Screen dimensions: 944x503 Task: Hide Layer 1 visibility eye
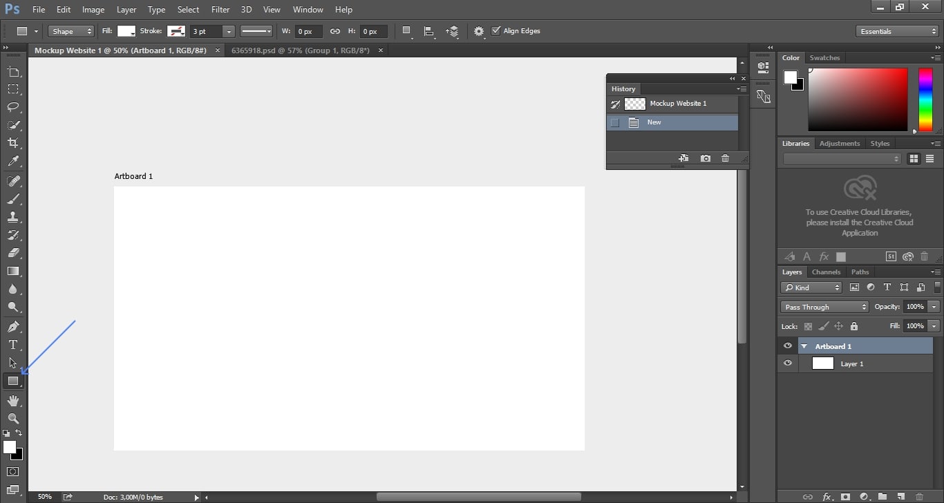788,363
